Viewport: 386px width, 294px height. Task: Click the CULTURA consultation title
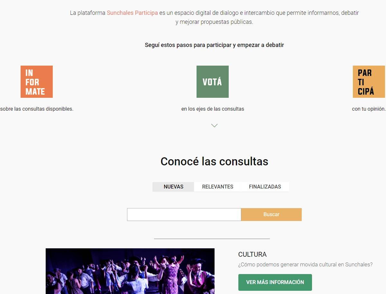(x=252, y=254)
